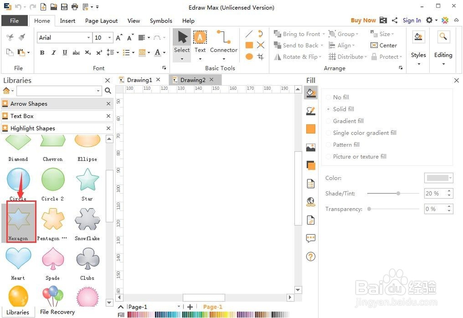Decrease font size
The image size is (463, 318).
(x=130, y=37)
